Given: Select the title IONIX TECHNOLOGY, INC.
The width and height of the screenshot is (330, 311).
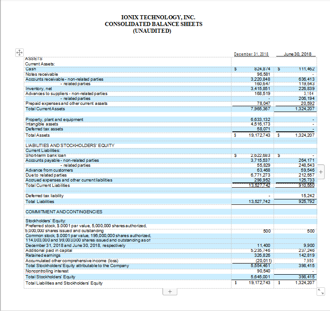Looking at the screenshot, I should click(x=158, y=17).
